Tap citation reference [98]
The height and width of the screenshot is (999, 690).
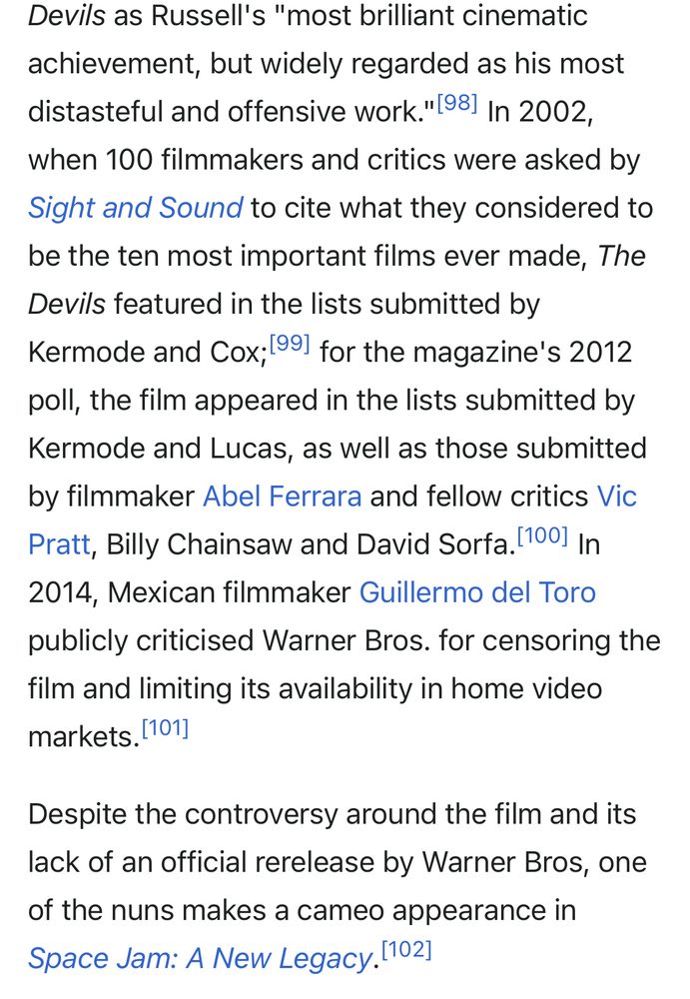[457, 103]
